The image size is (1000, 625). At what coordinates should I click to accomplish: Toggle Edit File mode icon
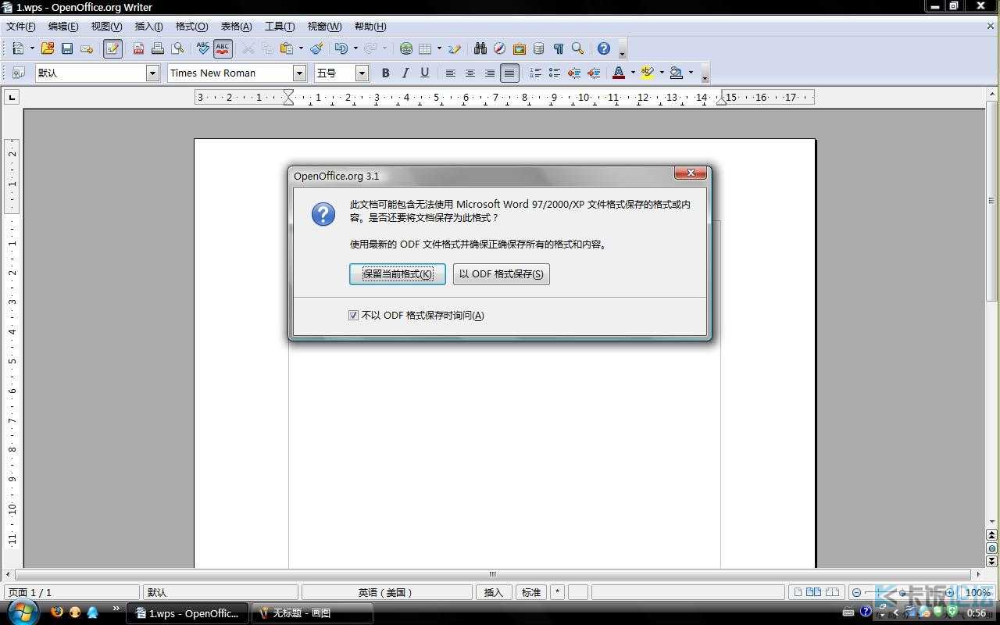click(112, 48)
